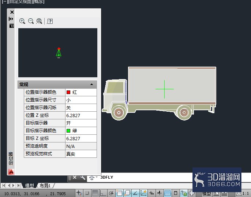
Task: Toggle Transparency display in status bar
Action: coord(168,193)
